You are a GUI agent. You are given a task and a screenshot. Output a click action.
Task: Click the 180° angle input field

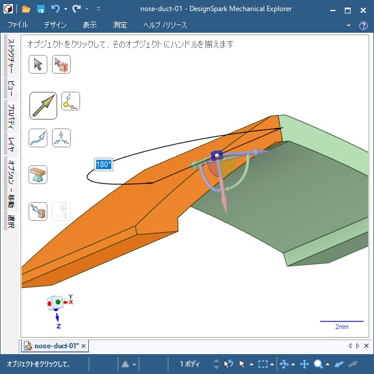tap(103, 165)
